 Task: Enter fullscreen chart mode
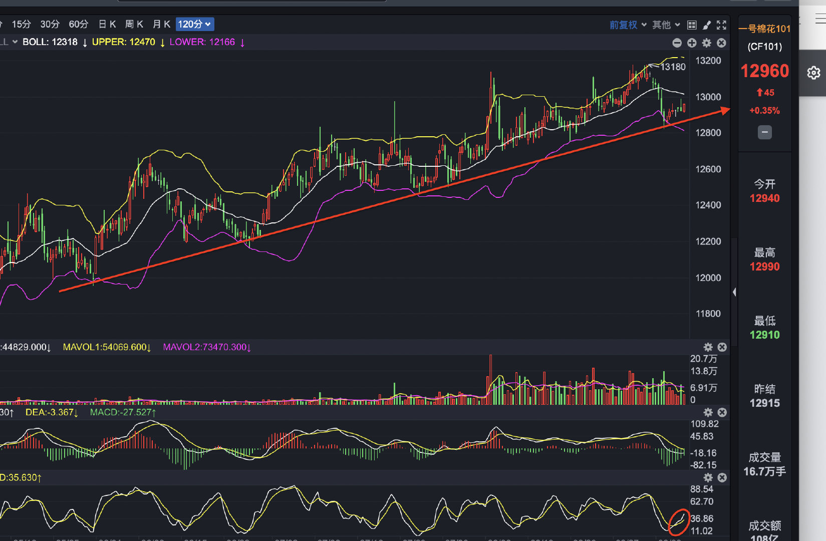721,25
